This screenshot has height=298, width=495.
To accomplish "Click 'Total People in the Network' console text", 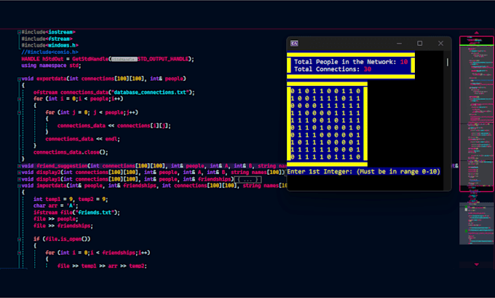I will coord(351,62).
